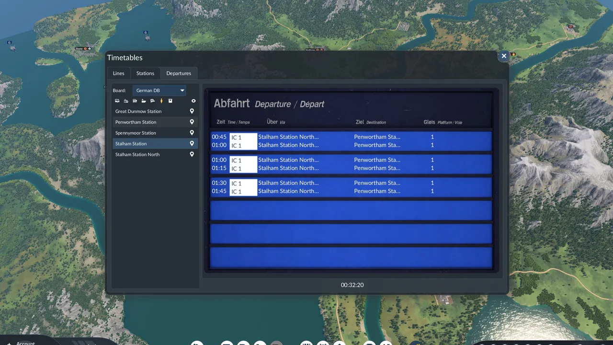Toggle the eye visibility icon
This screenshot has width=613, height=345.
(x=193, y=101)
